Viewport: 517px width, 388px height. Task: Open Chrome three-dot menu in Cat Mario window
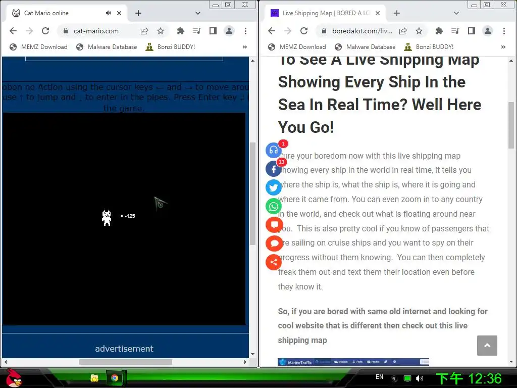pos(246,31)
